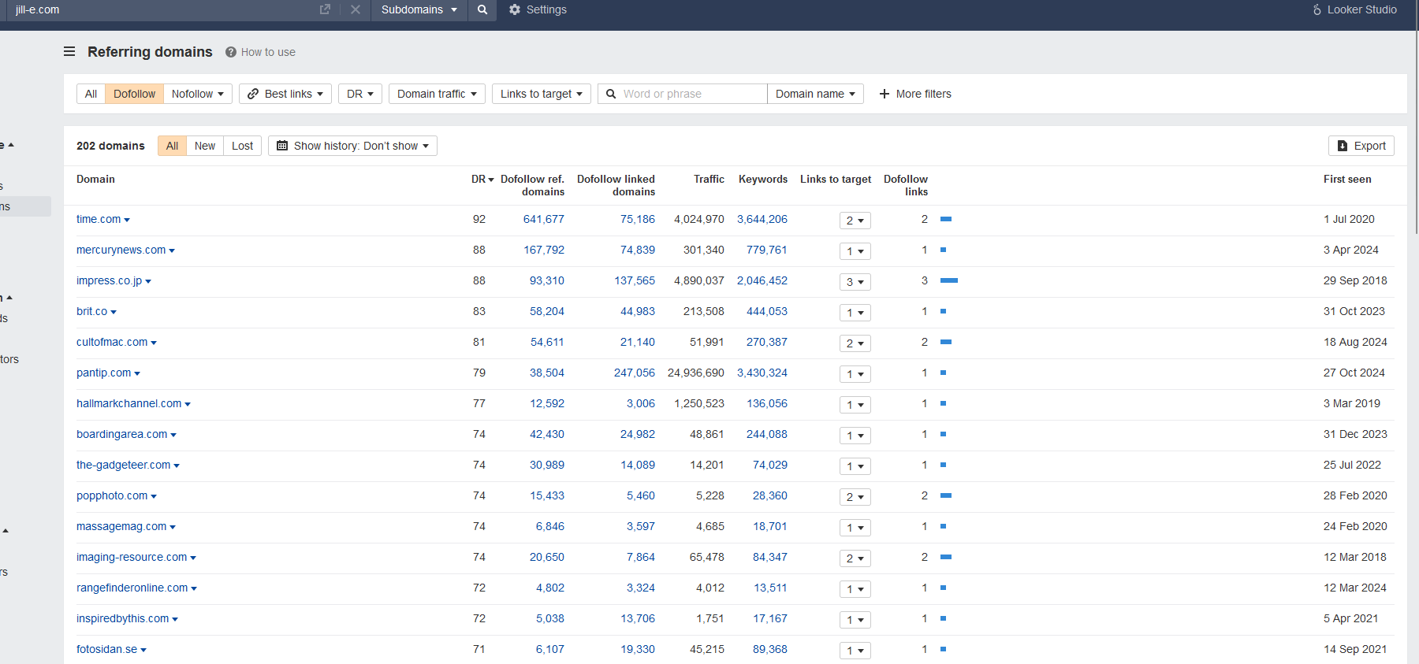The image size is (1419, 664).
Task: Switch to the Lost domains tab
Action: 243,146
